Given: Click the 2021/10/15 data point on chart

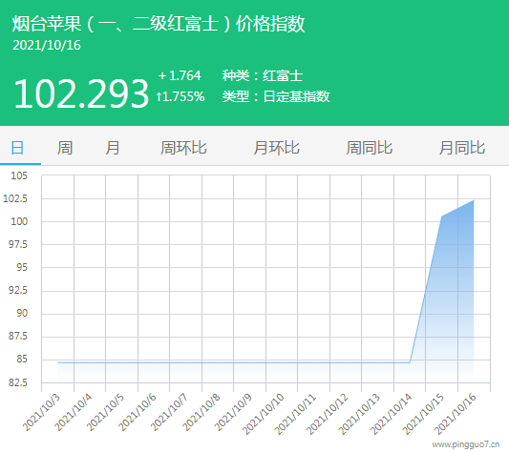Looking at the screenshot, I should point(442,216).
